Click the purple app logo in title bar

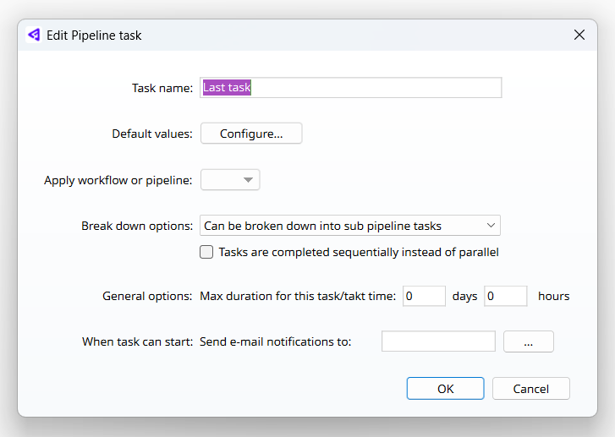tap(34, 35)
